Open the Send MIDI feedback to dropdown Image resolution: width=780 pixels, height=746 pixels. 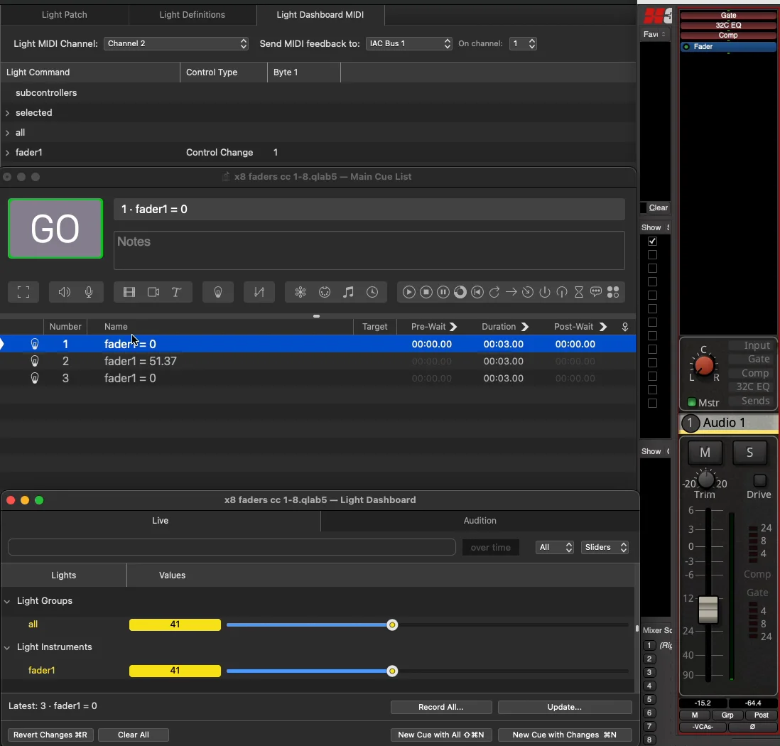[409, 43]
